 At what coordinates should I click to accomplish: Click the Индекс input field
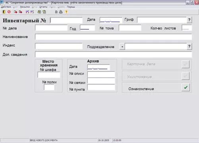59,46
